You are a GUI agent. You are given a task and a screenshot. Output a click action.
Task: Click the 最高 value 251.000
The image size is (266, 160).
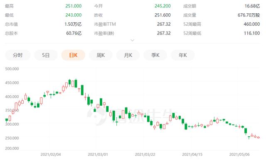point(74,6)
